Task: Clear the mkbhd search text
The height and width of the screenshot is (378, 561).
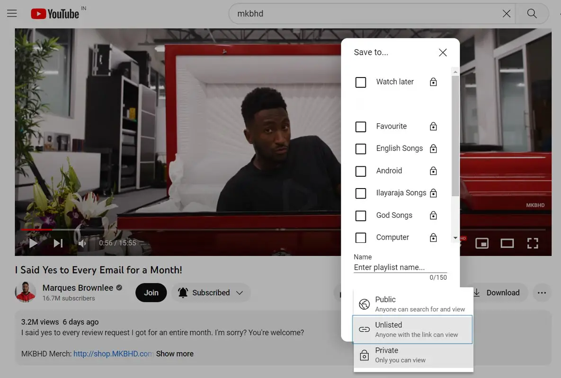Action: point(506,14)
